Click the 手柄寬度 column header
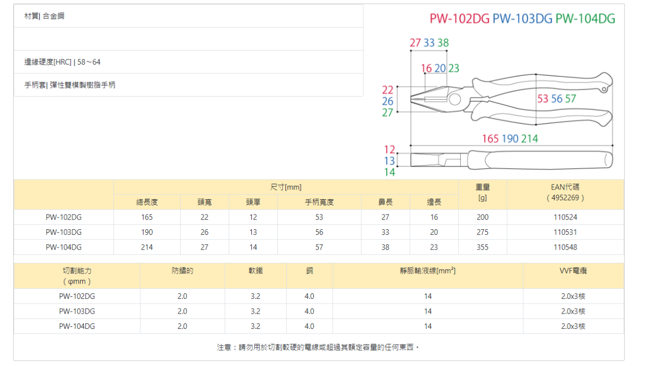646x366 pixels. [319, 202]
